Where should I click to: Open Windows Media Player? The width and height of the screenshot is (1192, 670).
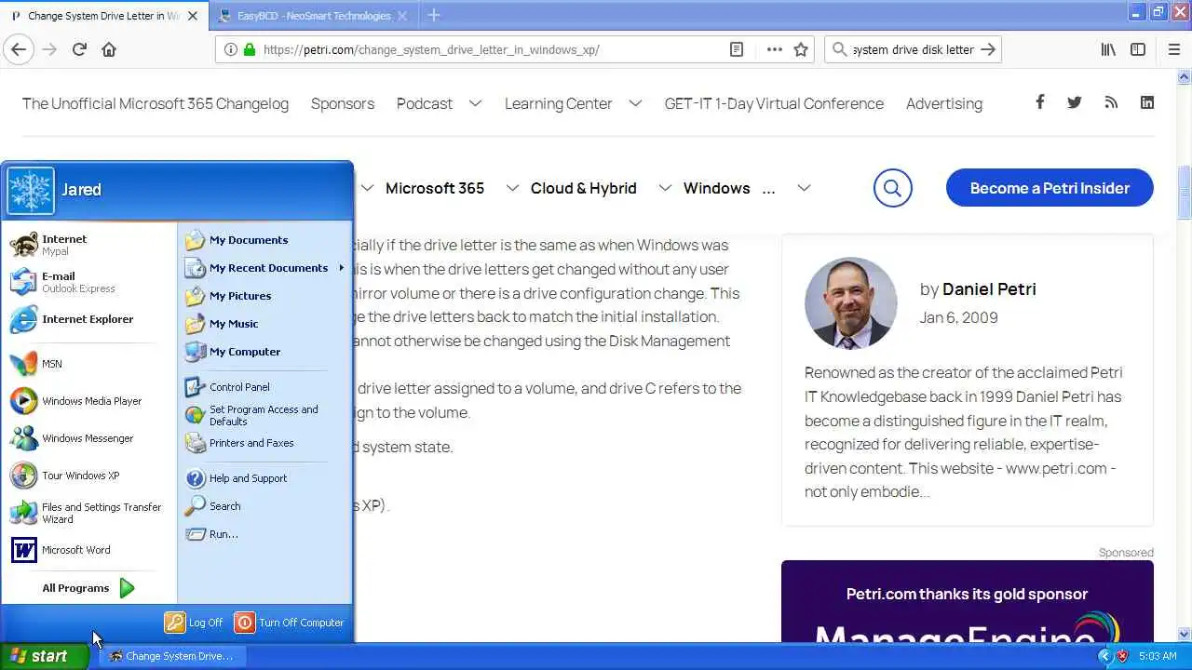pos(89,401)
